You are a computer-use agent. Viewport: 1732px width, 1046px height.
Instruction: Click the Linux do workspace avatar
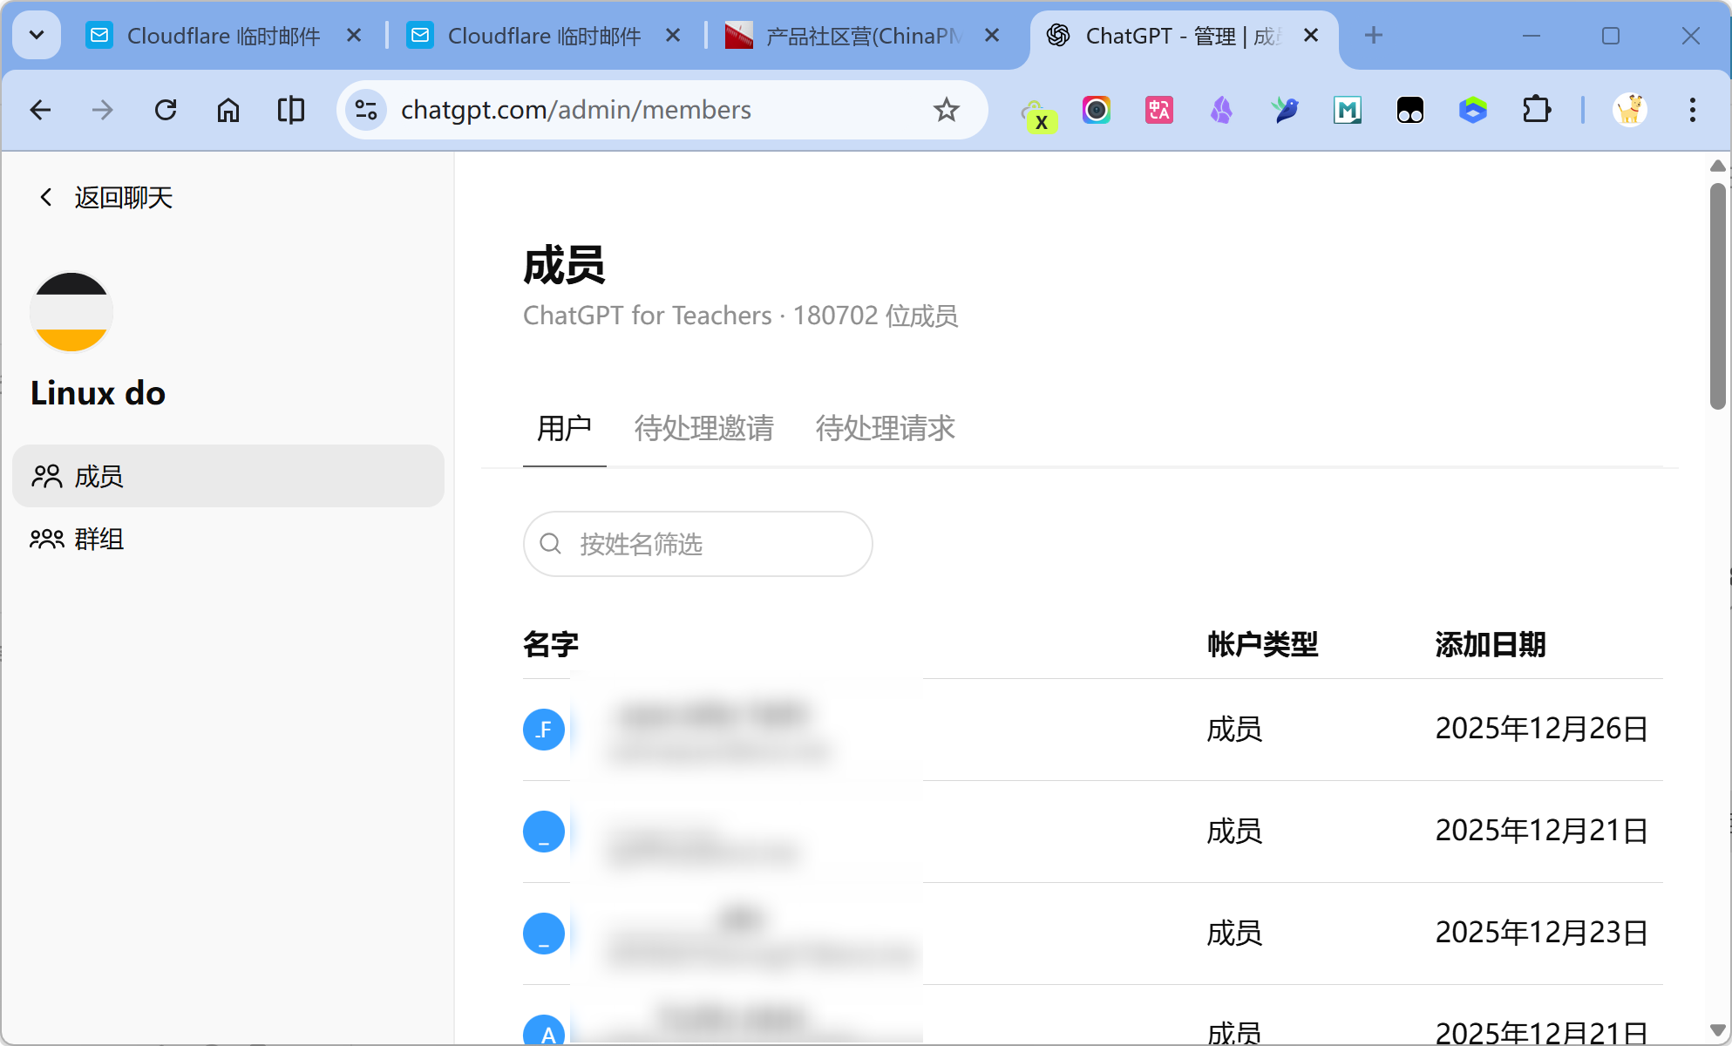(x=71, y=312)
